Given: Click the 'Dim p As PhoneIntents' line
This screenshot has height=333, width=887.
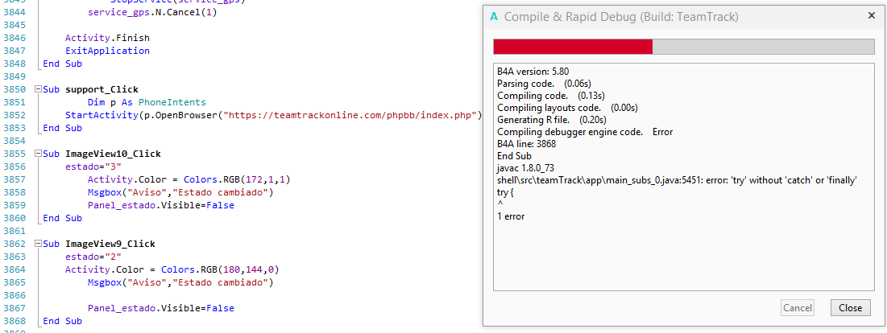Looking at the screenshot, I should click(147, 102).
